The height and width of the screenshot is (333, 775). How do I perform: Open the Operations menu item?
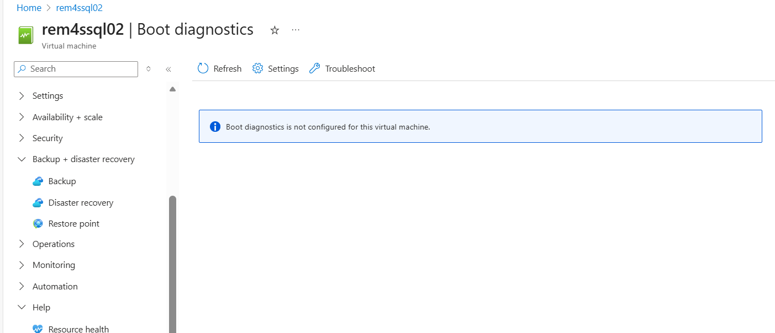(53, 244)
